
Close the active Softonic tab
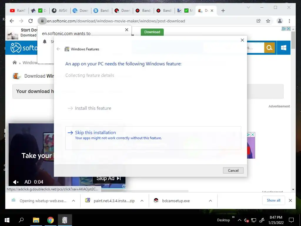pyautogui.click(x=212, y=11)
